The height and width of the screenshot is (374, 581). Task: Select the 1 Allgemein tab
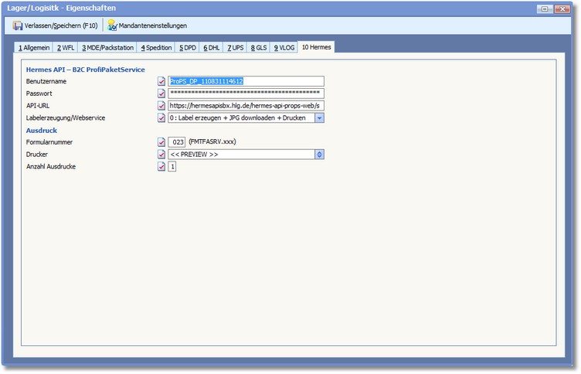[34, 48]
